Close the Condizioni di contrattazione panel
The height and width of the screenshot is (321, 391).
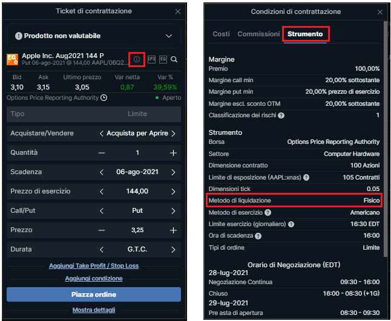(380, 12)
